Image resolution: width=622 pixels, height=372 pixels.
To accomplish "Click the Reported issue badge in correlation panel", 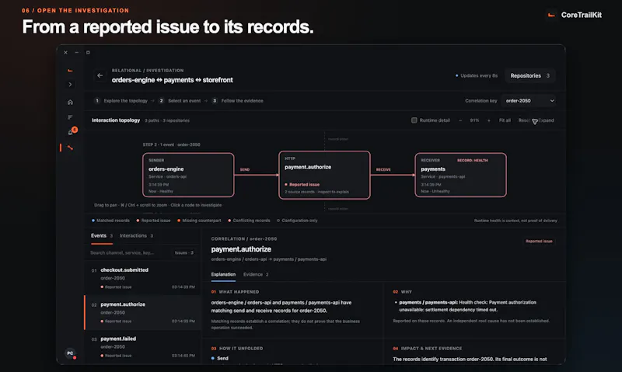I will coord(539,242).
